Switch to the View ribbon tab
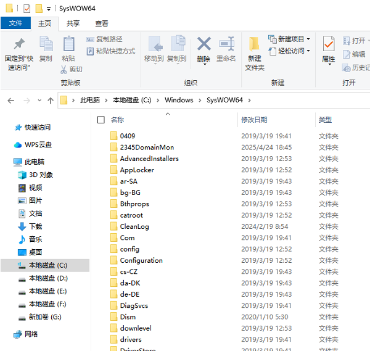Viewport: 370px width, 351px height. point(102,23)
